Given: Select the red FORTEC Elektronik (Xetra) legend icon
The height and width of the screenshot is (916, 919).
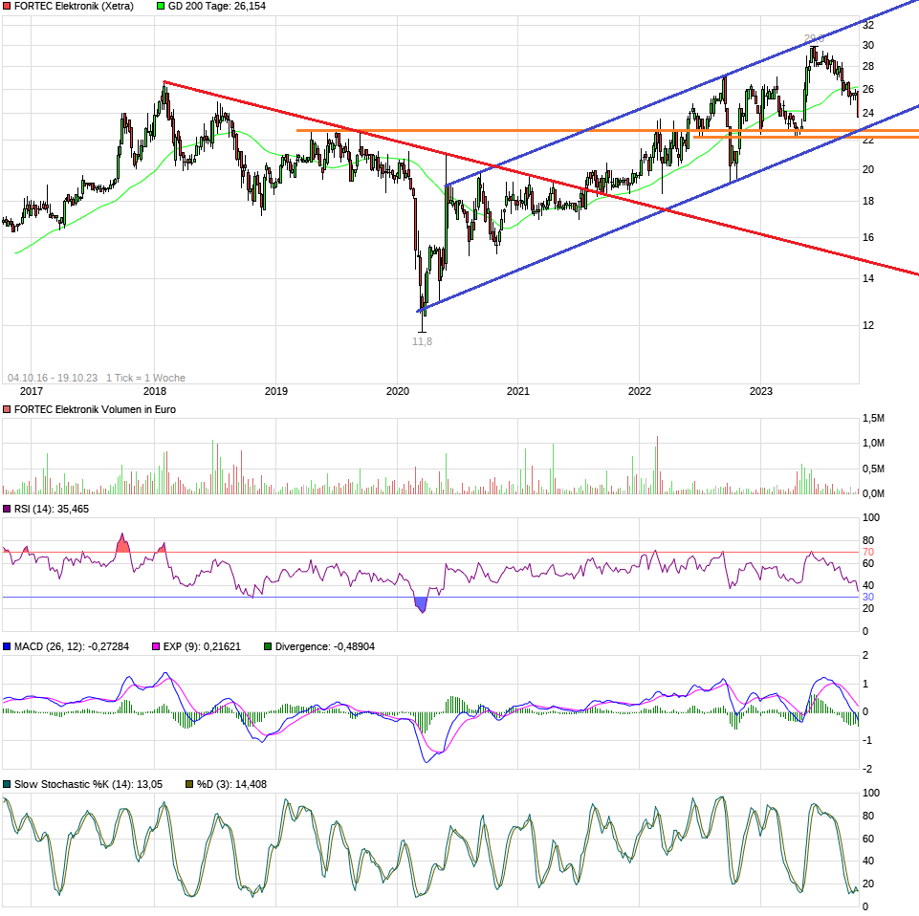Looking at the screenshot, I should (x=8, y=8).
